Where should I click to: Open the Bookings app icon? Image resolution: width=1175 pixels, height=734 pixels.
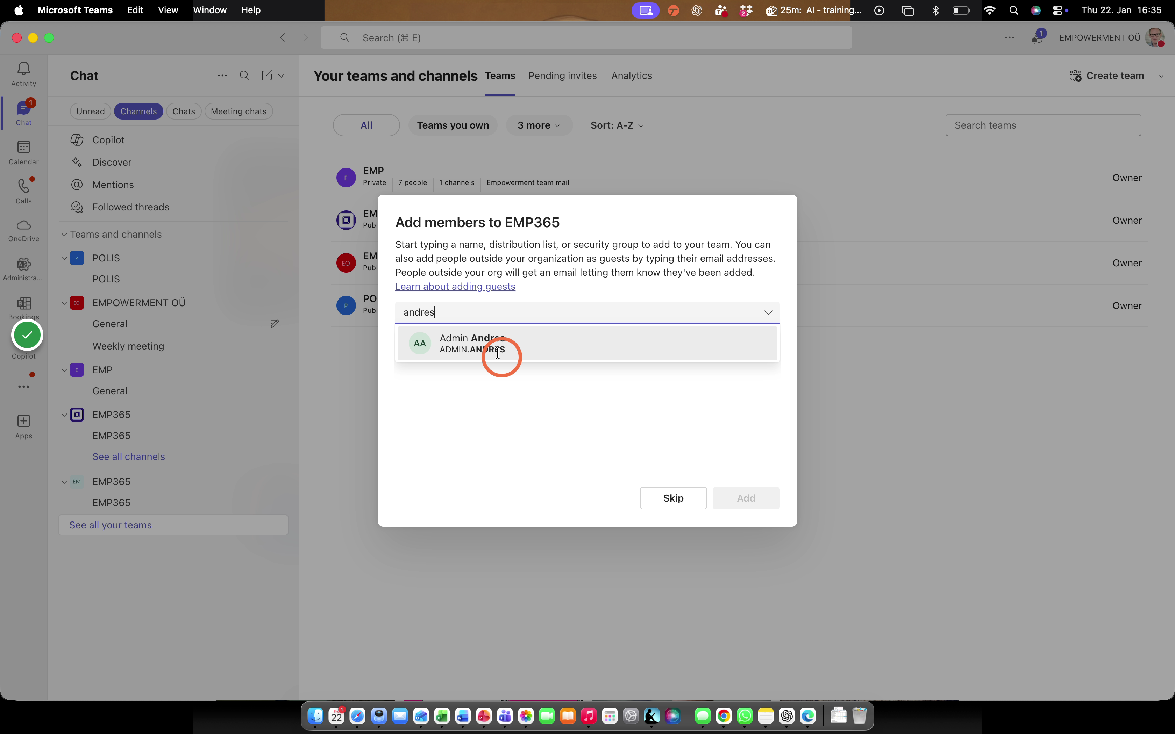tap(23, 308)
